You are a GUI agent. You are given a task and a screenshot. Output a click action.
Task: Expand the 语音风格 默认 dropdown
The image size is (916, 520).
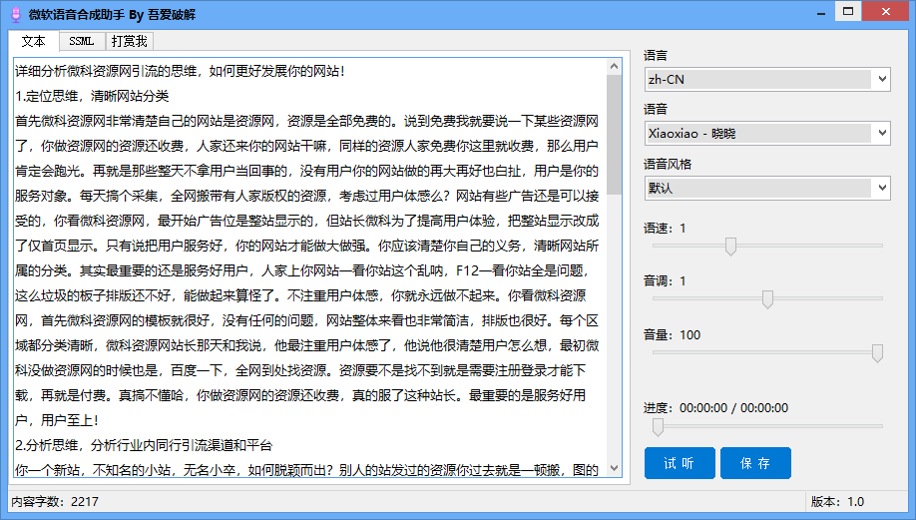pos(767,188)
